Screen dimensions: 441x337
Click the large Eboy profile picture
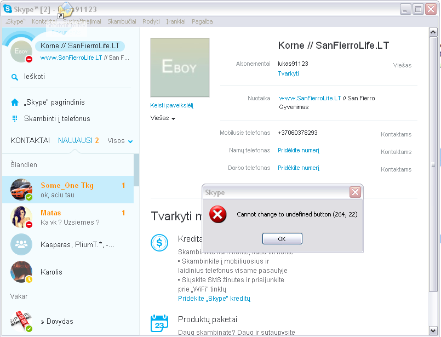click(180, 67)
